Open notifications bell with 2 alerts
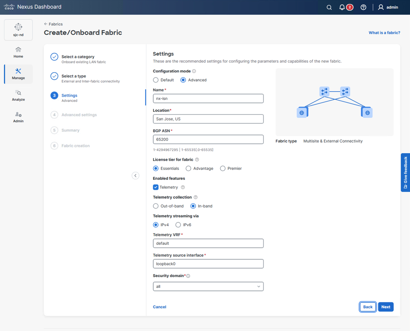This screenshot has width=410, height=331. [x=346, y=7]
